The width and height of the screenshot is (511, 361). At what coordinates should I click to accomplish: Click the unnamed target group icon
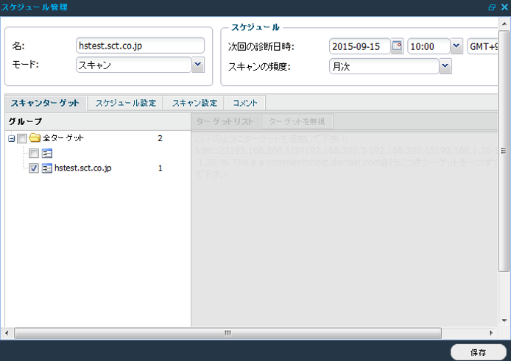[47, 153]
